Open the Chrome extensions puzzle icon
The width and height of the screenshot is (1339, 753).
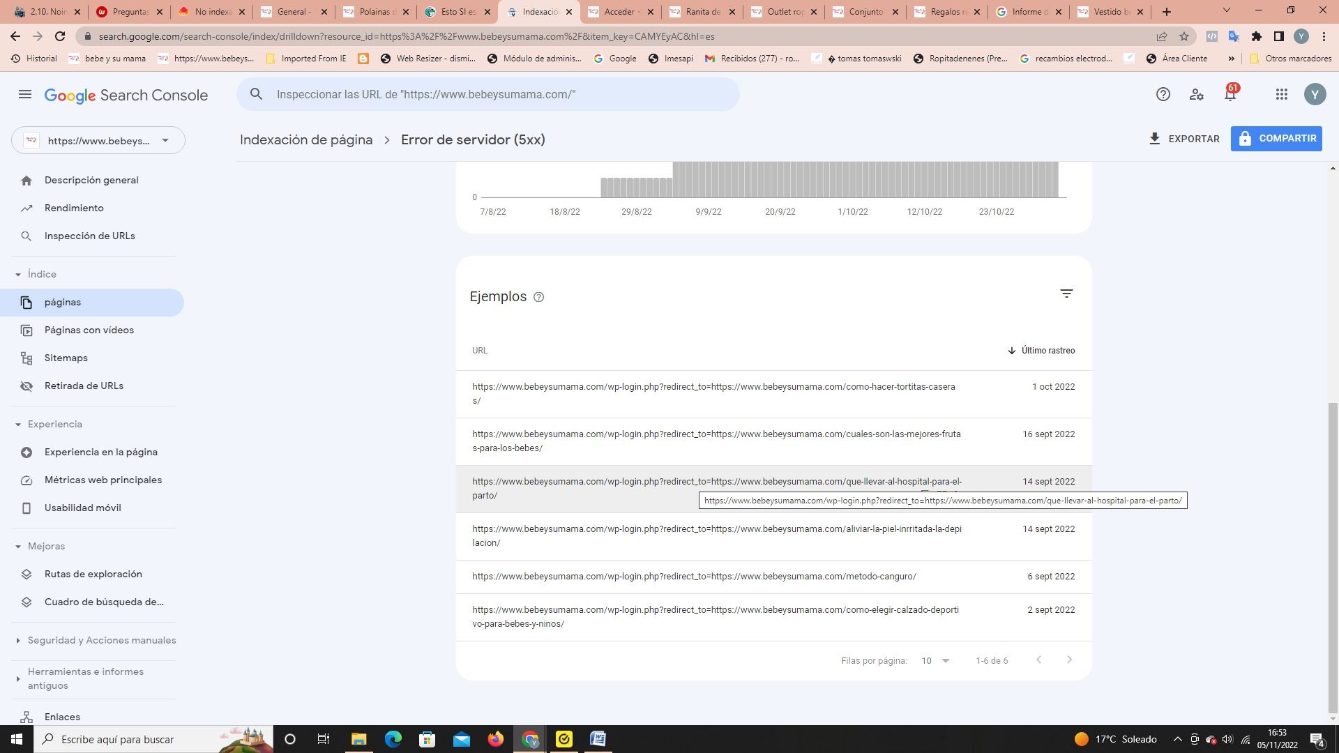pyautogui.click(x=1256, y=36)
